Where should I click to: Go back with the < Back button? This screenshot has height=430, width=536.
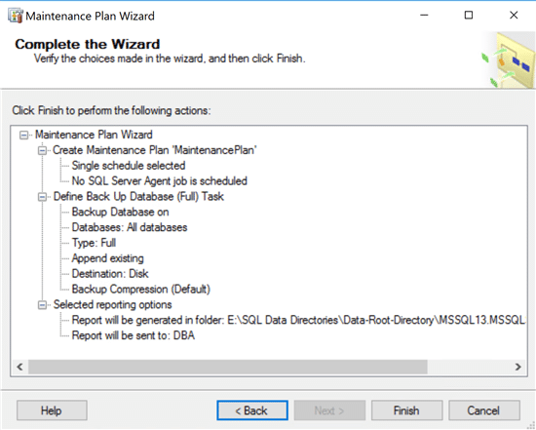point(252,410)
